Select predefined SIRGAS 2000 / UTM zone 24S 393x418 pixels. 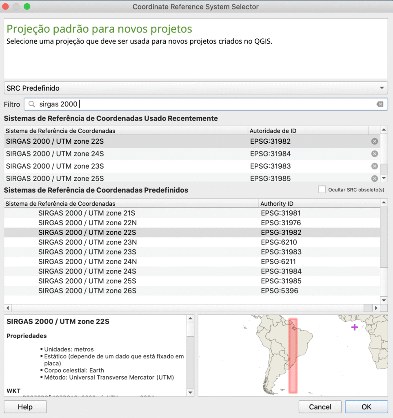click(192, 271)
